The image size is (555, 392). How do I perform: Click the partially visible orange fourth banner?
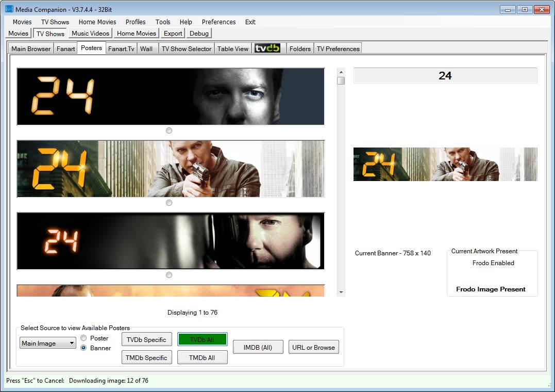(171, 290)
